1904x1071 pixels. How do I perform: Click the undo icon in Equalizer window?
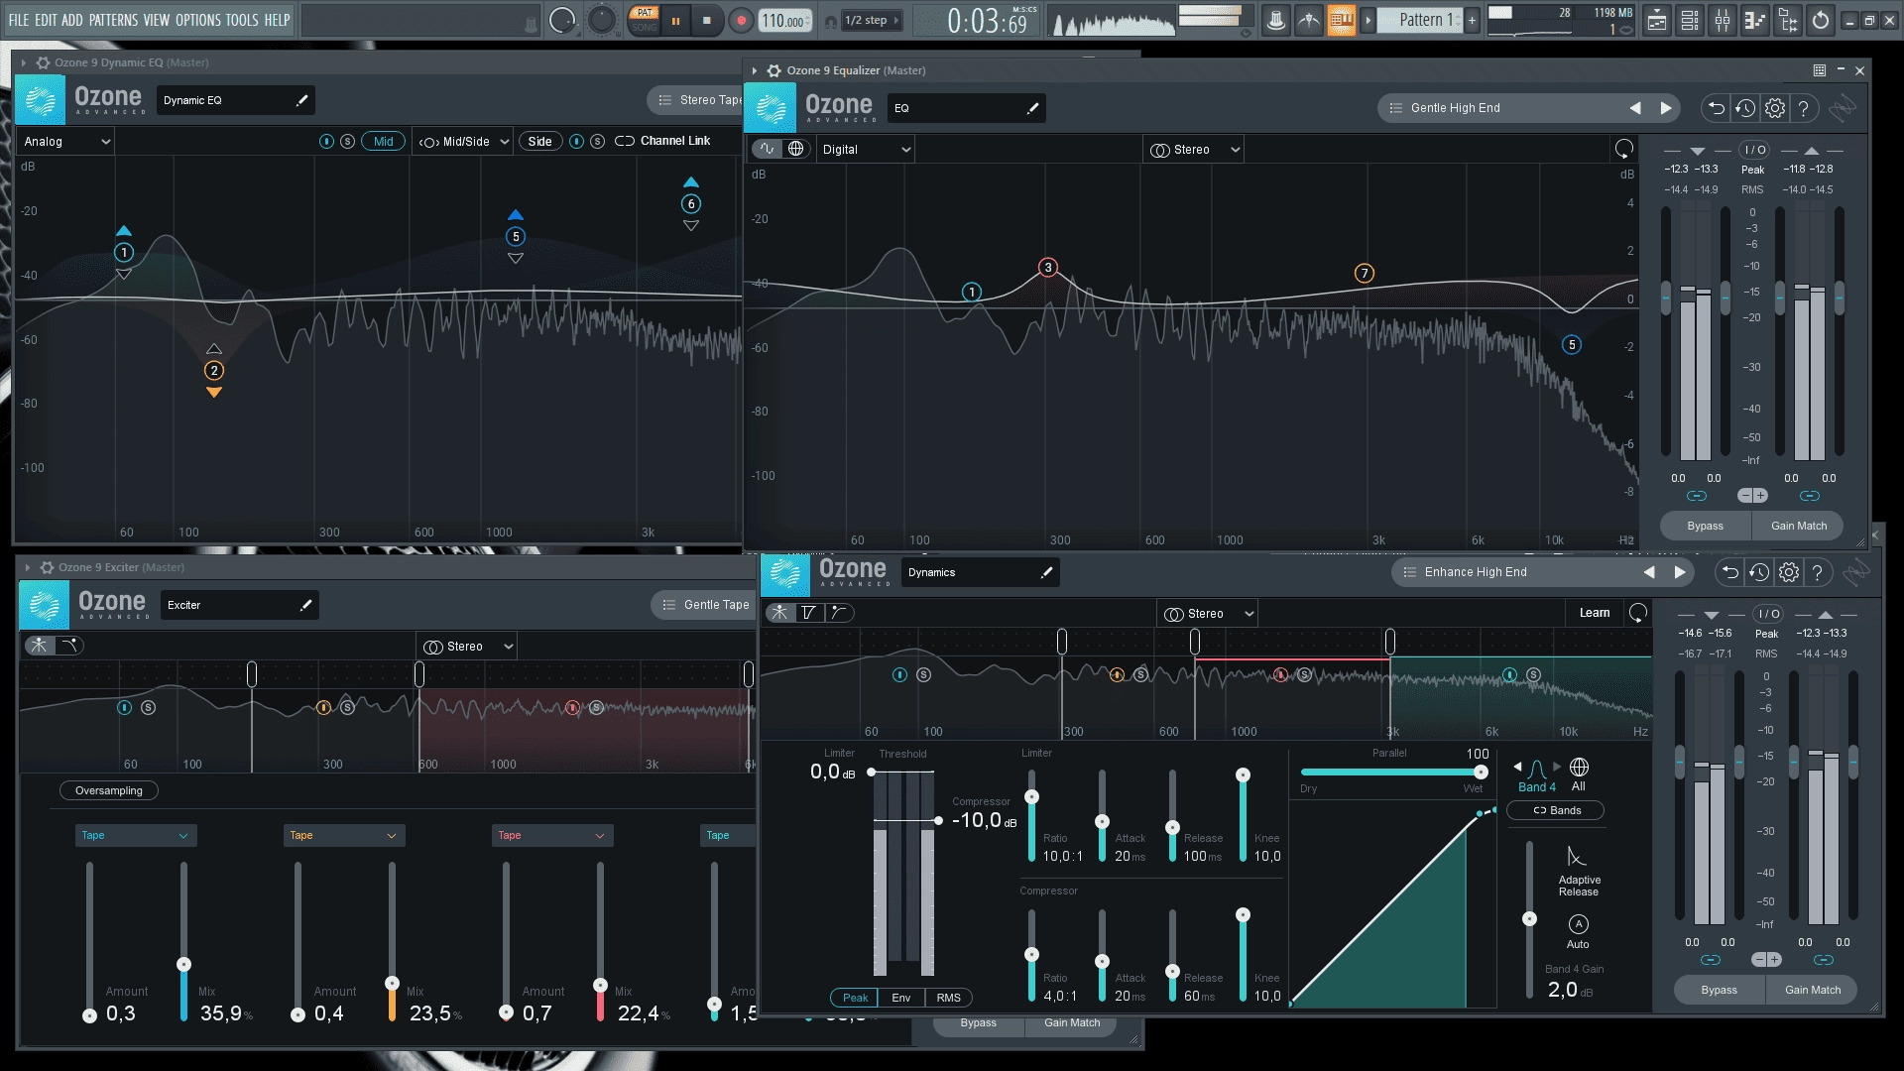[x=1716, y=108]
